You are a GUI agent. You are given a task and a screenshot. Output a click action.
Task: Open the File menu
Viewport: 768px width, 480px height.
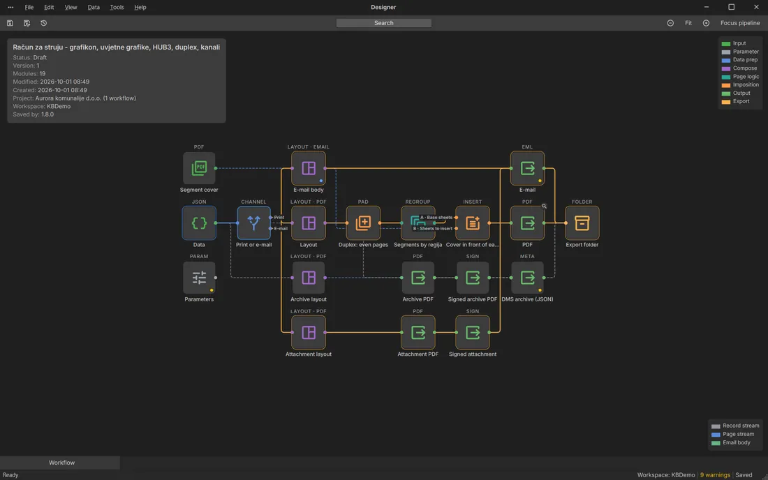(x=29, y=8)
